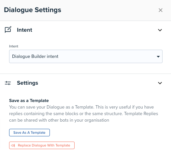Screen dimensions: 171x154
Task: Click the Dialogue Settings title
Action: point(33,10)
